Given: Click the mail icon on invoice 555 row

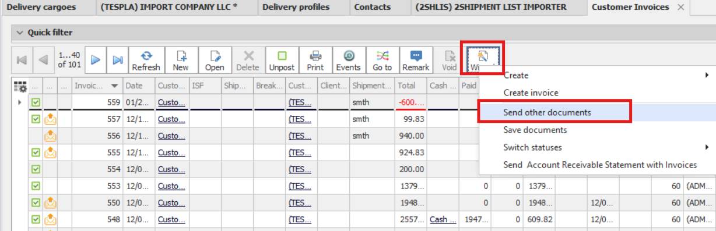Looking at the screenshot, I should pos(51,152).
